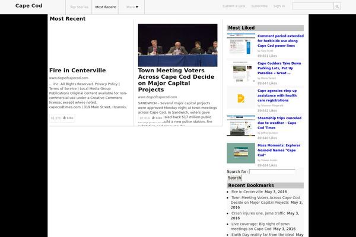Open Crash injures one bookmark
The image size is (356, 237).
coord(258,213)
